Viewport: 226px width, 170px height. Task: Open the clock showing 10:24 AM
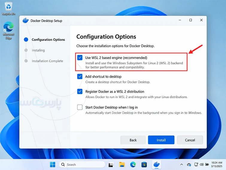217,165
